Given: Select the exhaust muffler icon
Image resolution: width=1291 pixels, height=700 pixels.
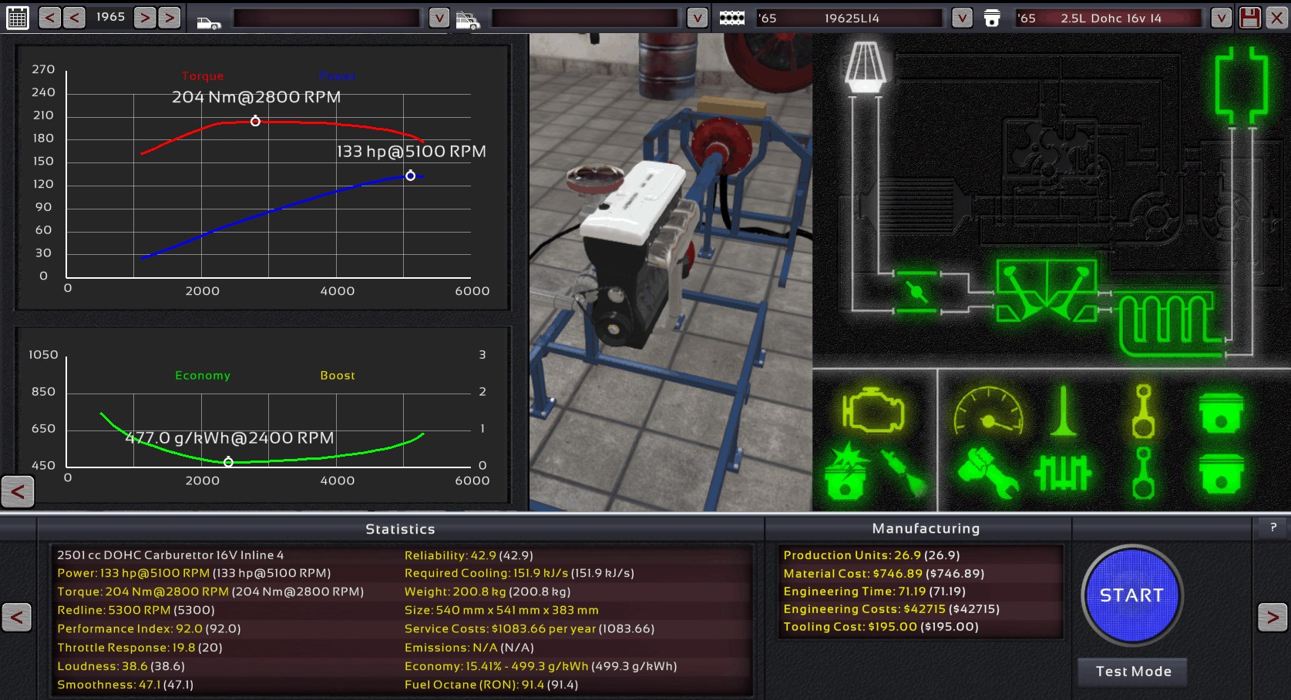Looking at the screenshot, I should pyautogui.click(x=1241, y=85).
